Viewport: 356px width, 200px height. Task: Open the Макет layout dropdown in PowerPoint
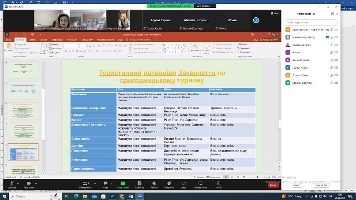[x=54, y=44]
